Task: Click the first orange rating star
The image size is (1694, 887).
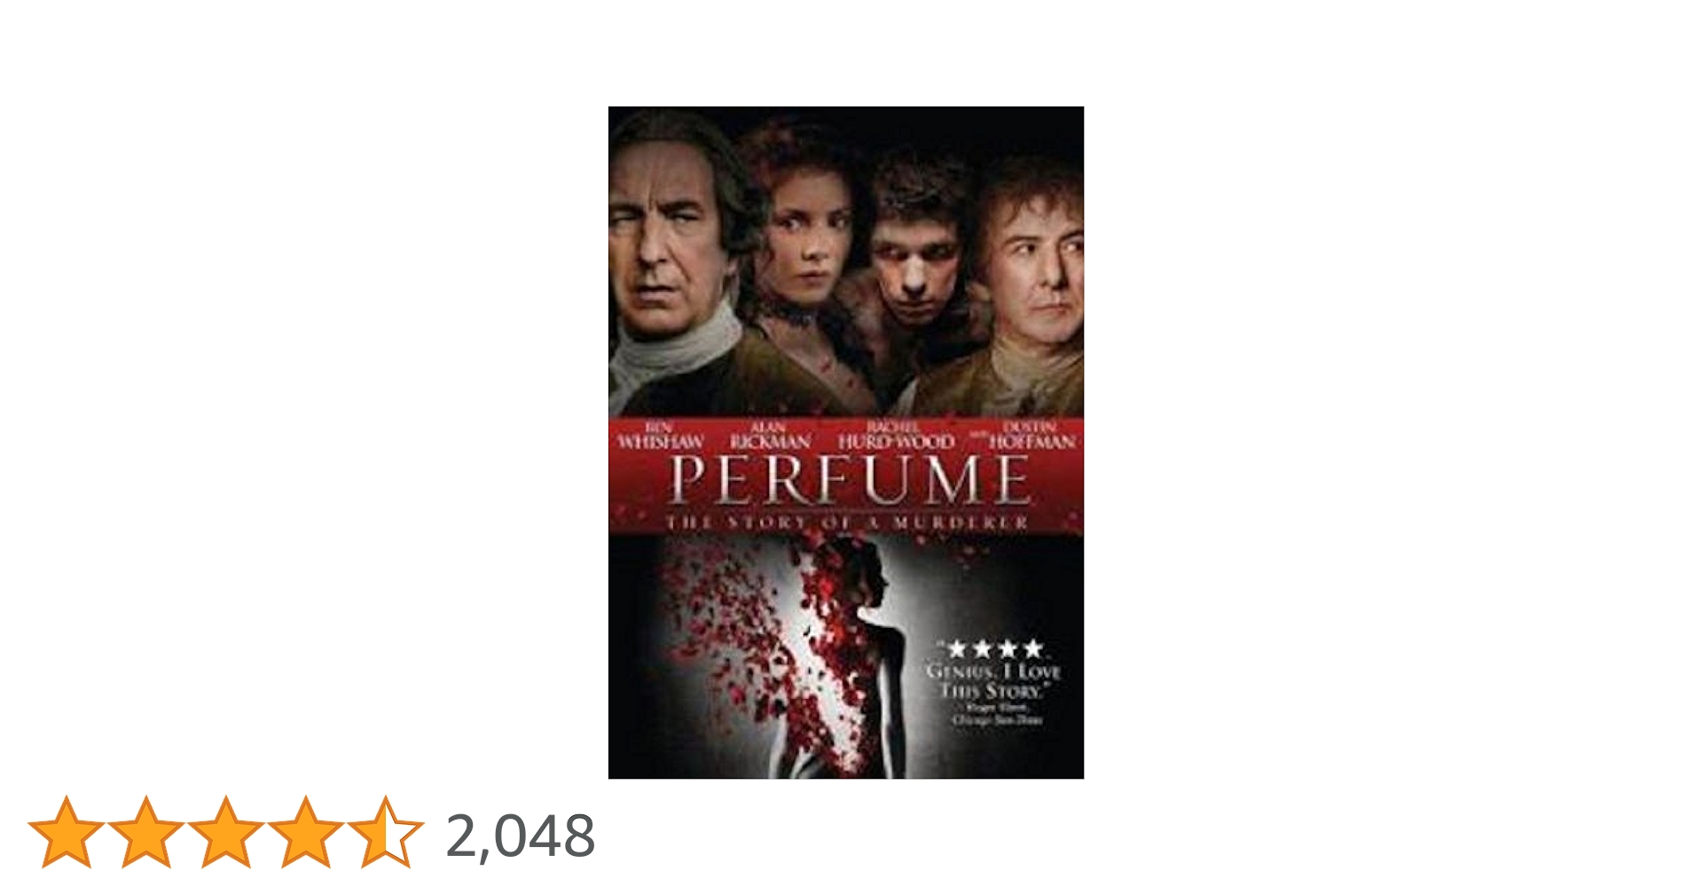Action: click(x=66, y=832)
